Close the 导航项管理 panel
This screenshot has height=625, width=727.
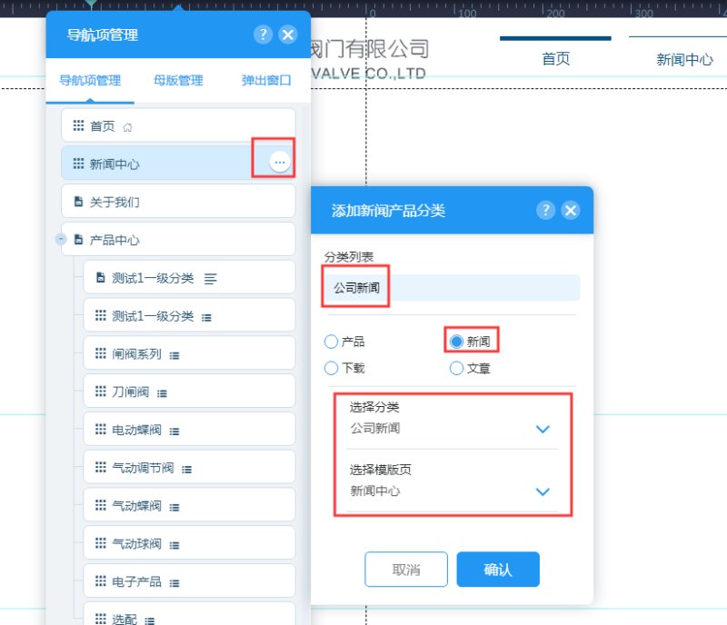288,35
